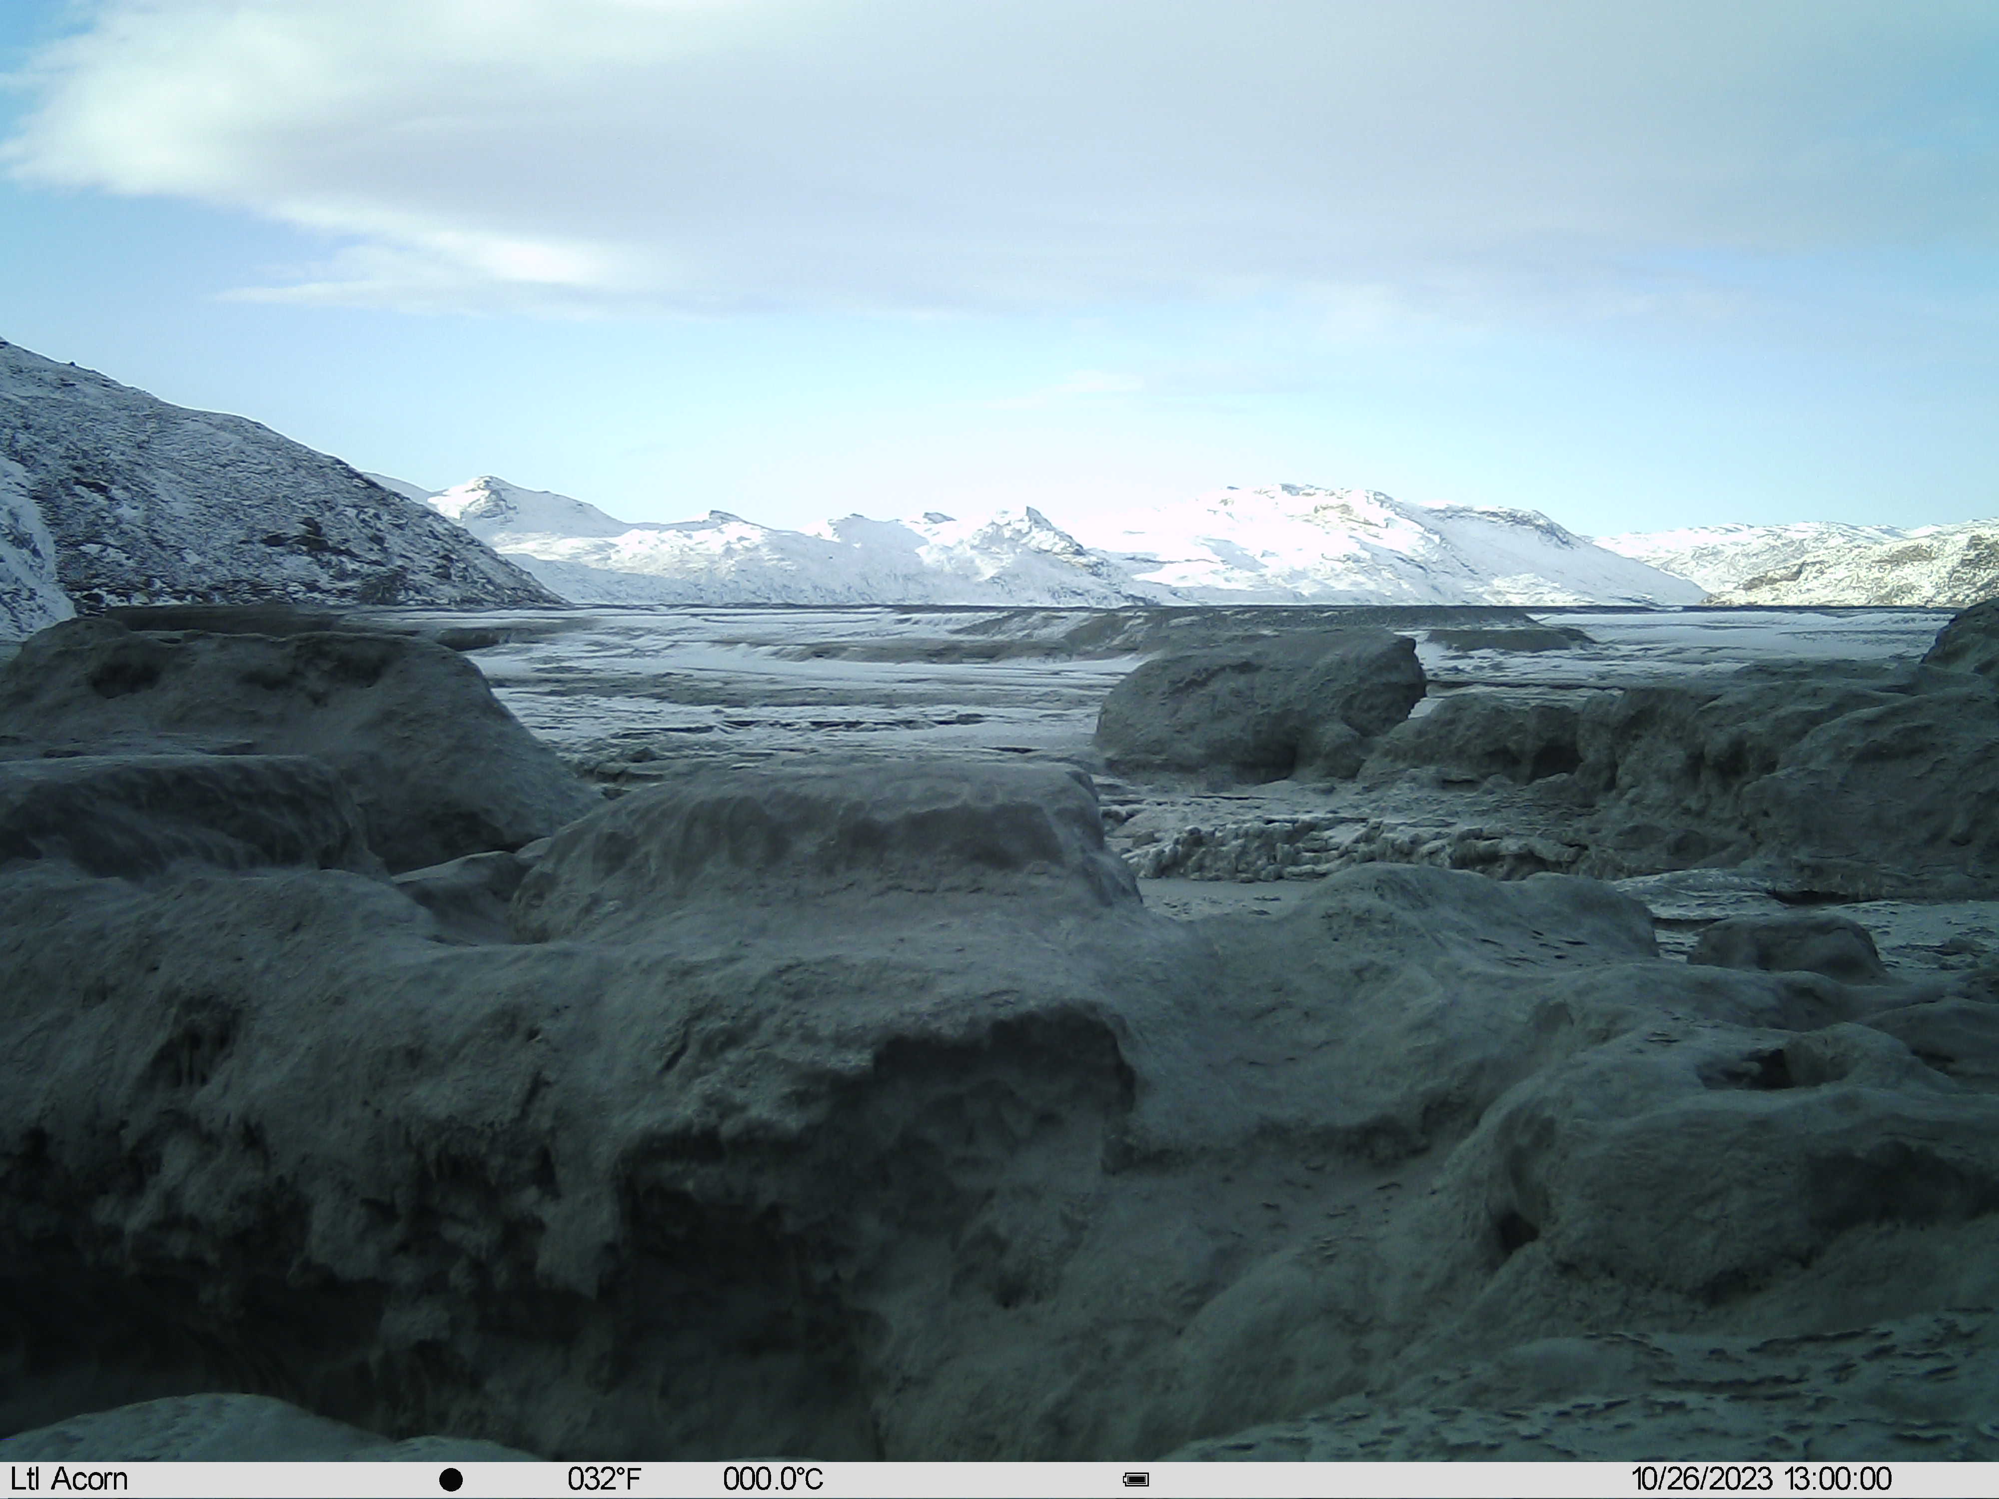
Task: Click the white cloud in the upper left sky
Action: coord(298,135)
